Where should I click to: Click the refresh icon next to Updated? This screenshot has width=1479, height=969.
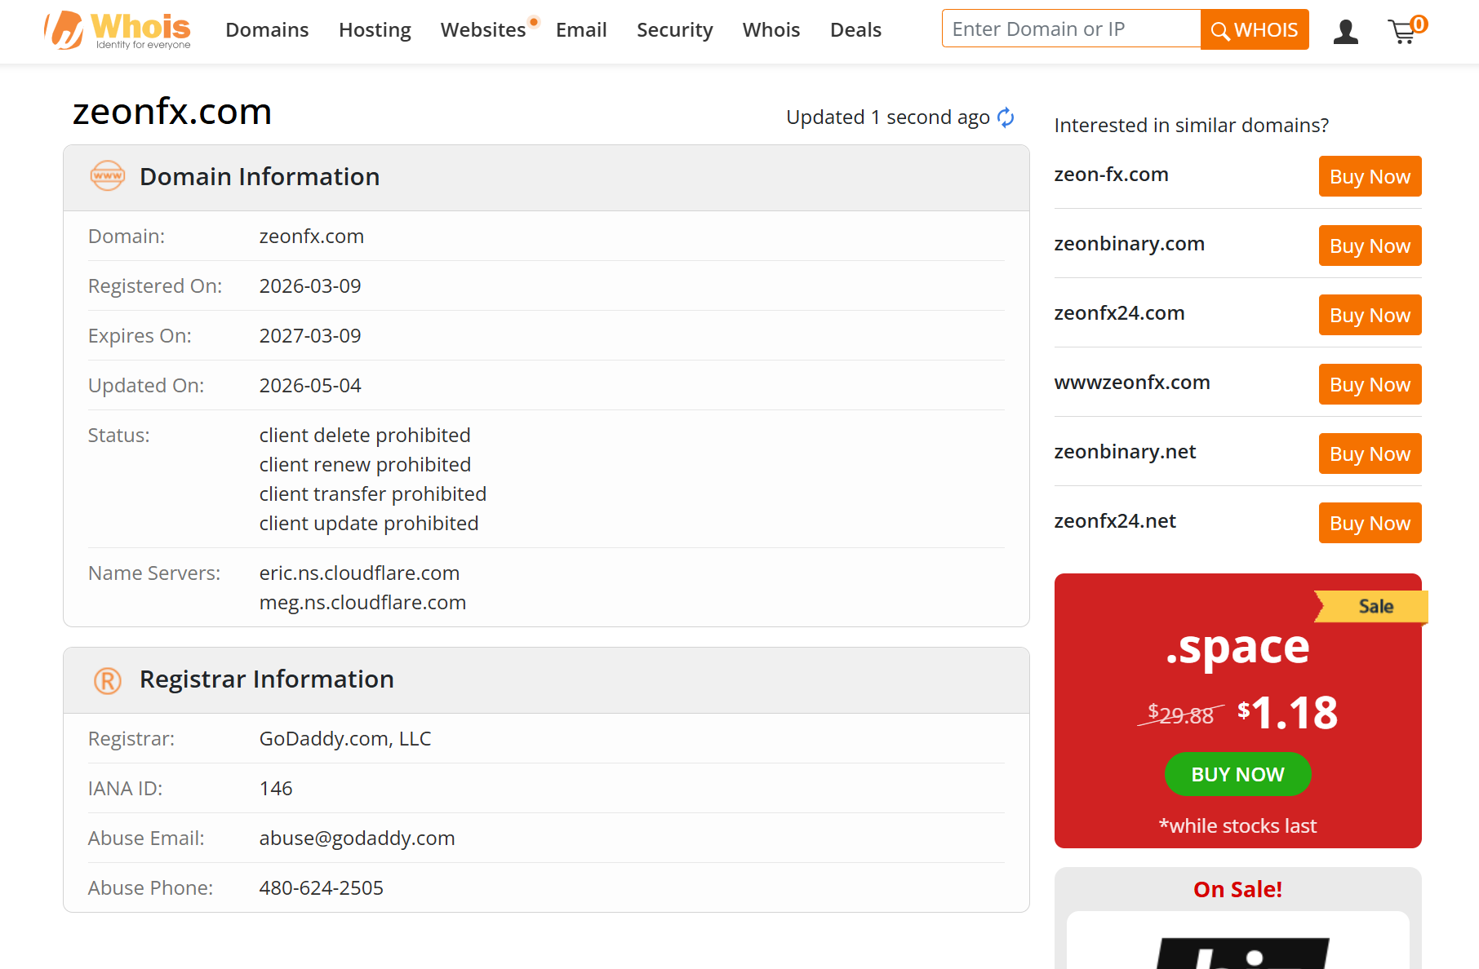(x=1006, y=117)
